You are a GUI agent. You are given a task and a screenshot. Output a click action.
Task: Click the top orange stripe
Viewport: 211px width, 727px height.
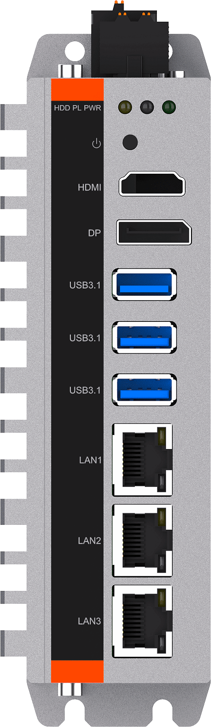coord(78,89)
